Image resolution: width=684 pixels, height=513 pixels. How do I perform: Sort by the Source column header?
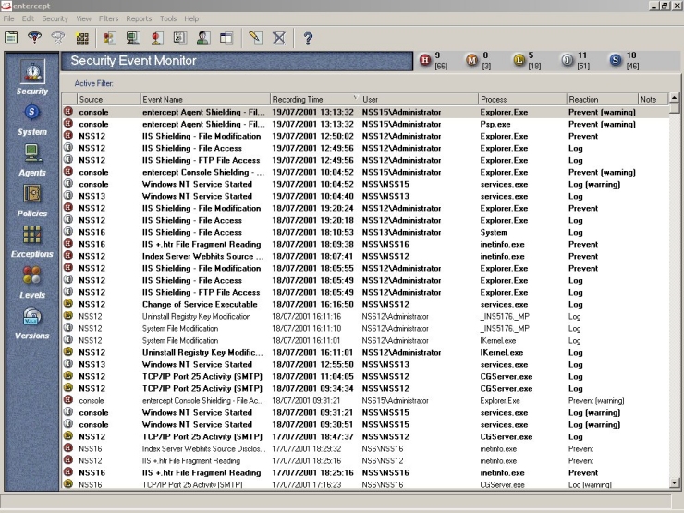(109, 99)
